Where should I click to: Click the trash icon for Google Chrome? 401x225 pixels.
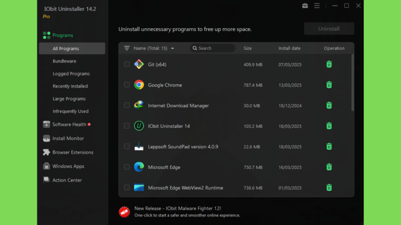329,85
